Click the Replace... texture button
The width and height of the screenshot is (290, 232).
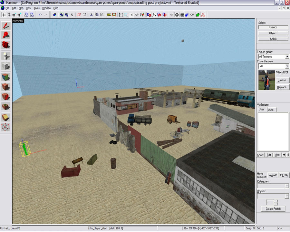283,87
